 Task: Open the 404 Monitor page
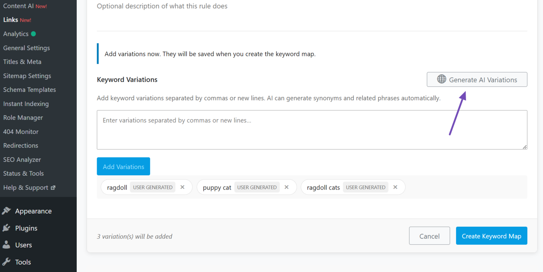click(x=21, y=132)
